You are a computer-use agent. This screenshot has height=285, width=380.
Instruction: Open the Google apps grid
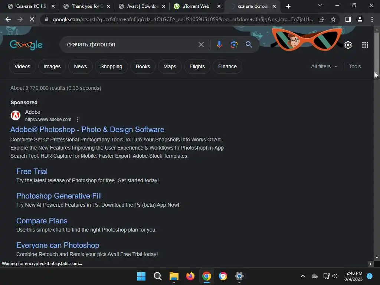(x=365, y=45)
